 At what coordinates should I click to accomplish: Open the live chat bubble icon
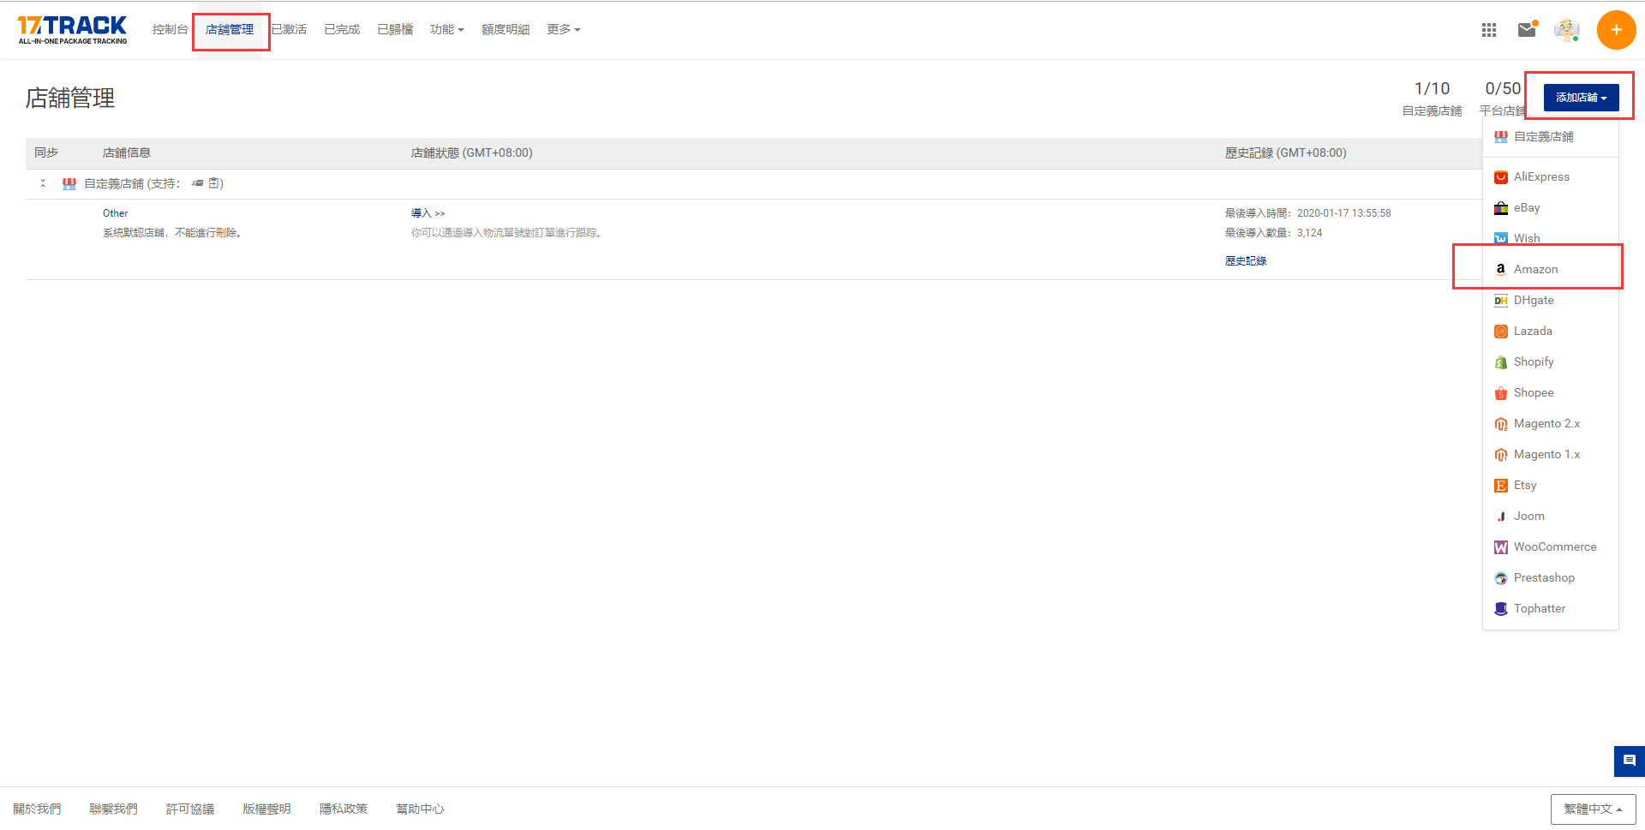tap(1630, 761)
